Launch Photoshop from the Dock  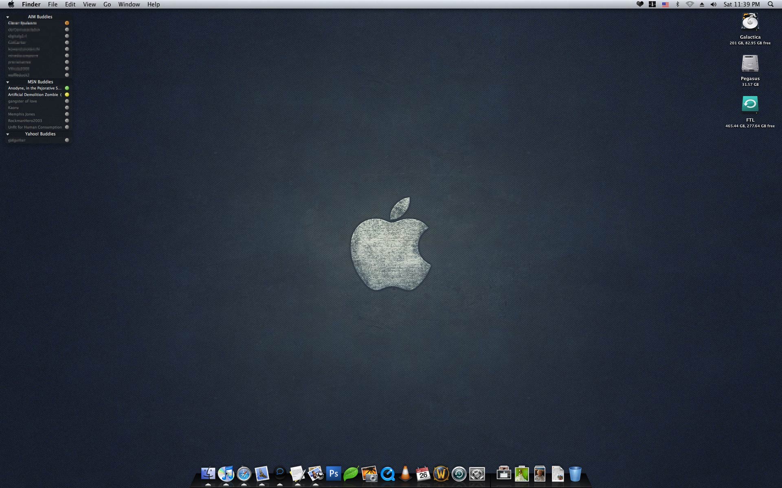coord(334,474)
